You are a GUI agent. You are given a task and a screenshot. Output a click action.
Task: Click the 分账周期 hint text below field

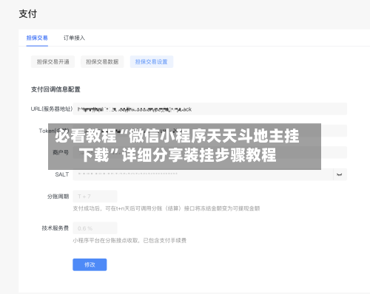[x=166, y=208]
